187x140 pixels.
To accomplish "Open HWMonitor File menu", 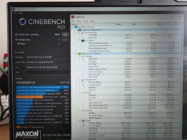I will coord(73,21).
